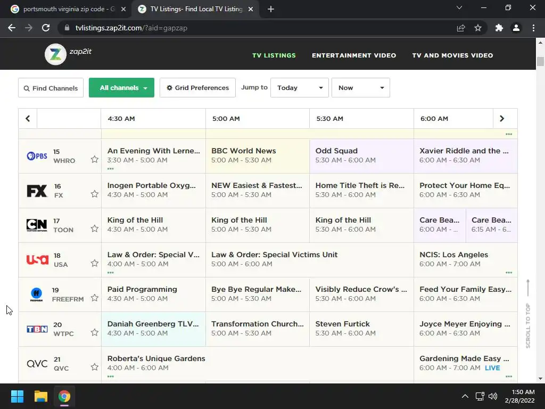Open the Today date dropdown
Viewport: 545px width, 409px height.
[x=299, y=88]
